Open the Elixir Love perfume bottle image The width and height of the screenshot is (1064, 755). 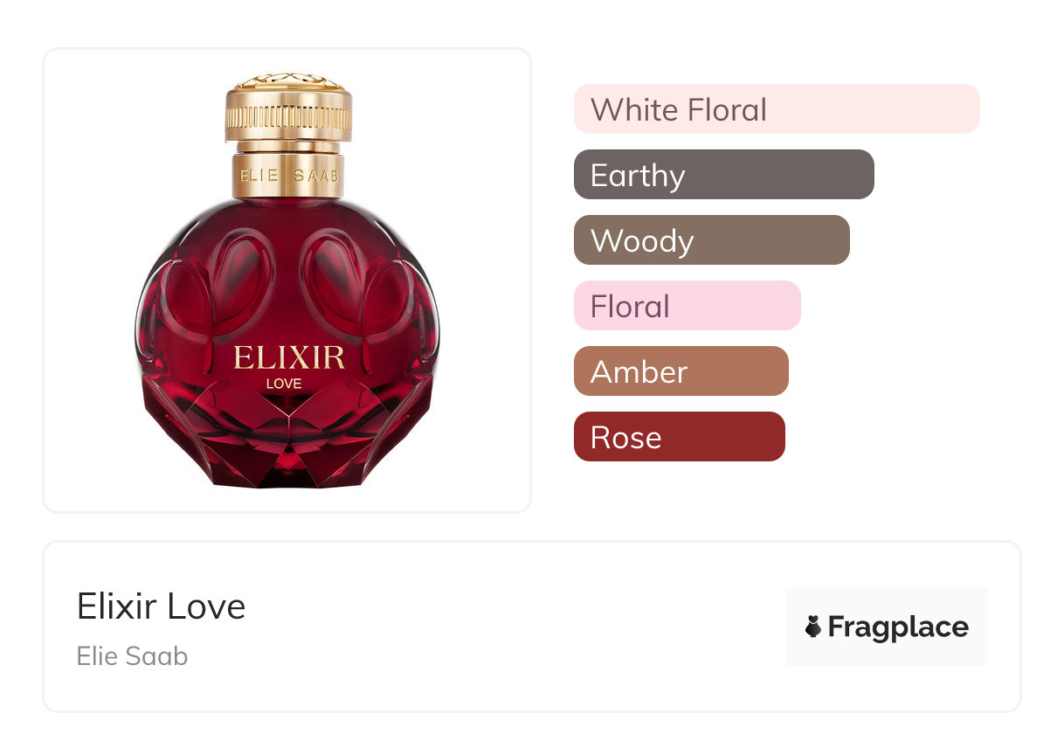coord(287,281)
